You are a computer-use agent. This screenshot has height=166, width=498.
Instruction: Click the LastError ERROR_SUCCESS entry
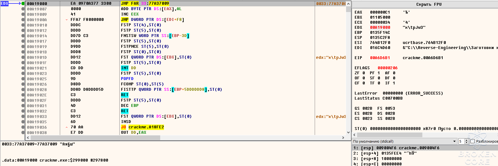pos(399,93)
